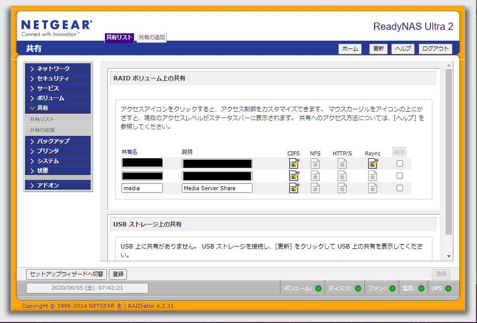Click the 温度 status LED
This screenshot has height=323, width=477.
tap(421, 288)
